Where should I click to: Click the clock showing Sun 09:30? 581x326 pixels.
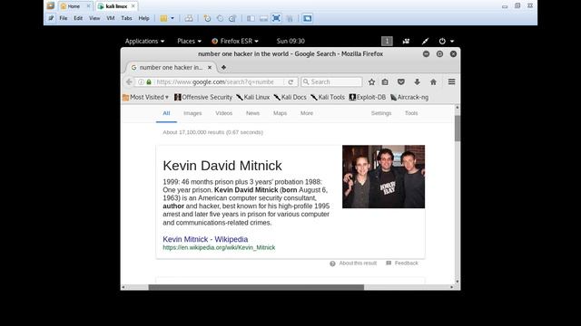tap(290, 41)
